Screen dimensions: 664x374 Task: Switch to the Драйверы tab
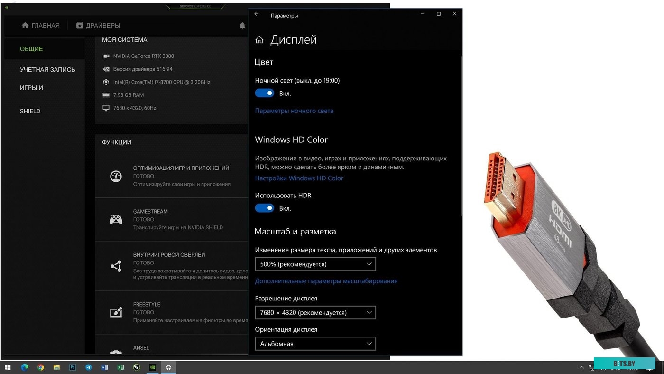pyautogui.click(x=98, y=26)
